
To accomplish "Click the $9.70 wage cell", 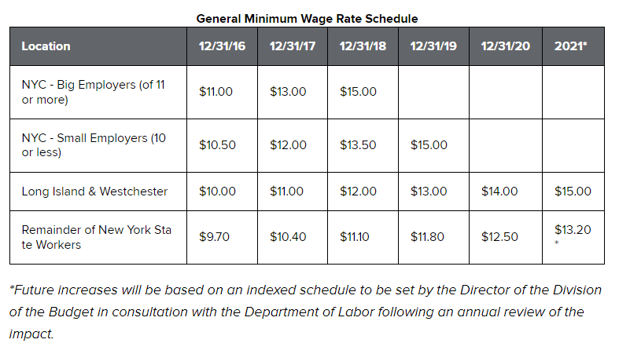I will (215, 237).
